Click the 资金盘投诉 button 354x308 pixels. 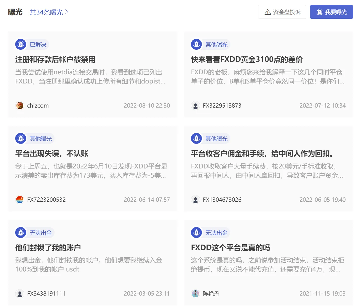pos(282,12)
